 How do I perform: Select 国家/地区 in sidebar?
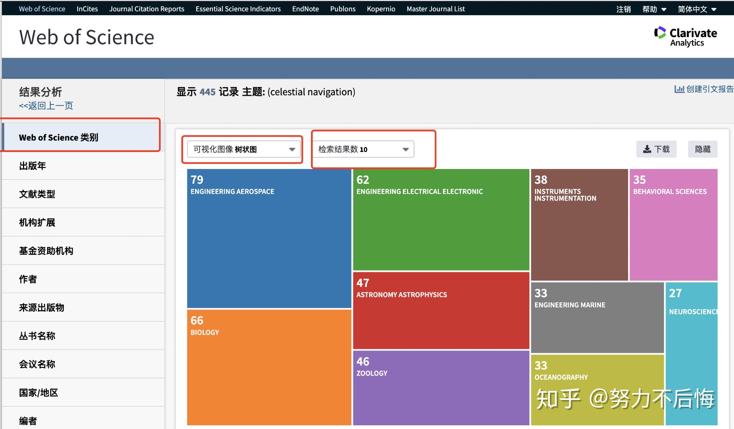tap(83, 393)
